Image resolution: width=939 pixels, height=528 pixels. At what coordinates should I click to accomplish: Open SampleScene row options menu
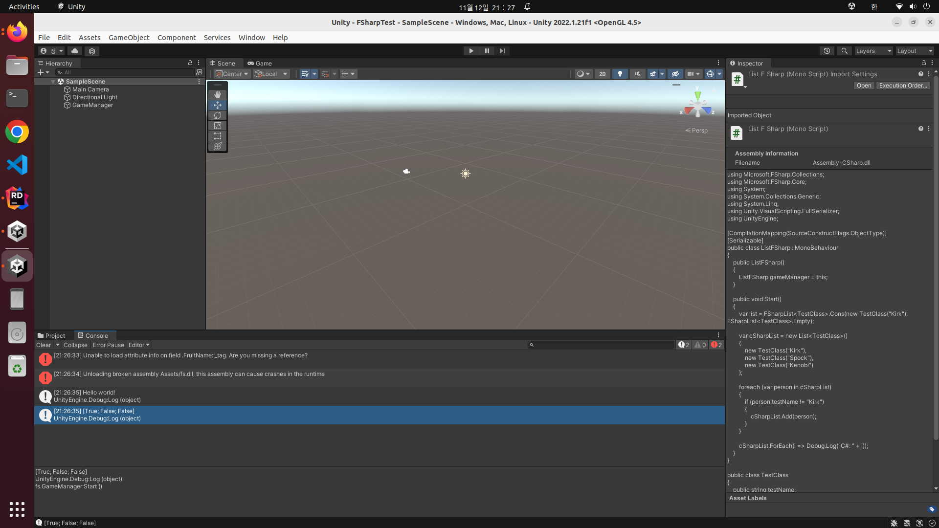pyautogui.click(x=199, y=82)
